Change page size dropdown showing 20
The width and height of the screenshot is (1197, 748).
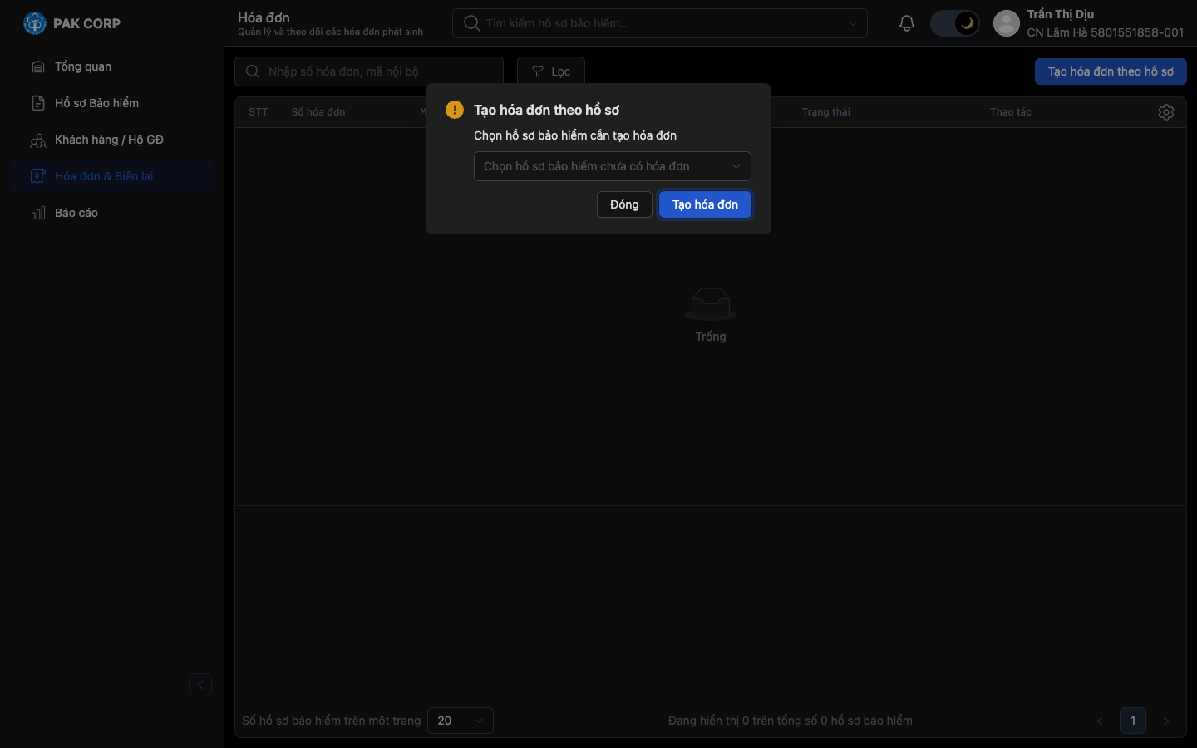[461, 721]
